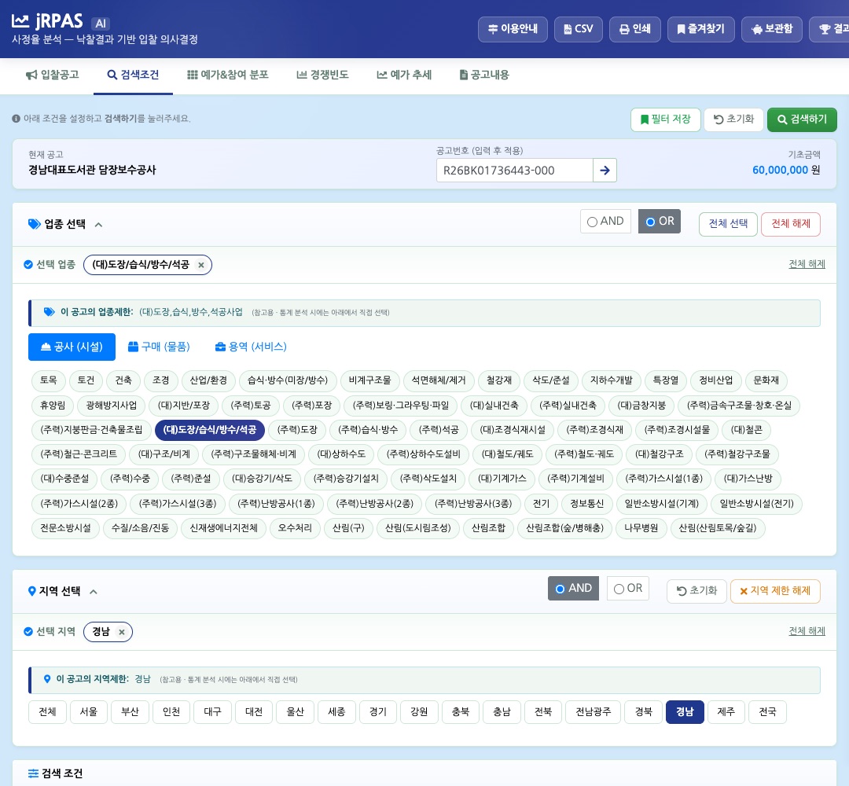
Task: Click the jRPAS chart logo icon
Action: coord(20,21)
